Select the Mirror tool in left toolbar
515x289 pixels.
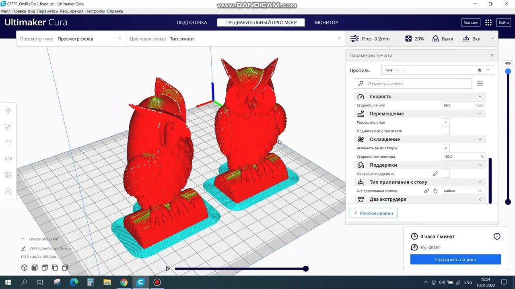tap(8, 159)
